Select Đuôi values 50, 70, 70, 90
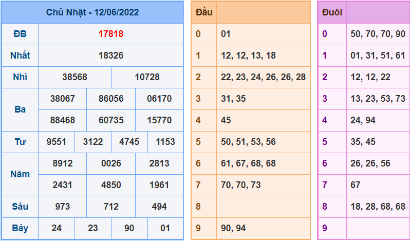Image resolution: width=410 pixels, height=241 pixels. pyautogui.click(x=378, y=34)
